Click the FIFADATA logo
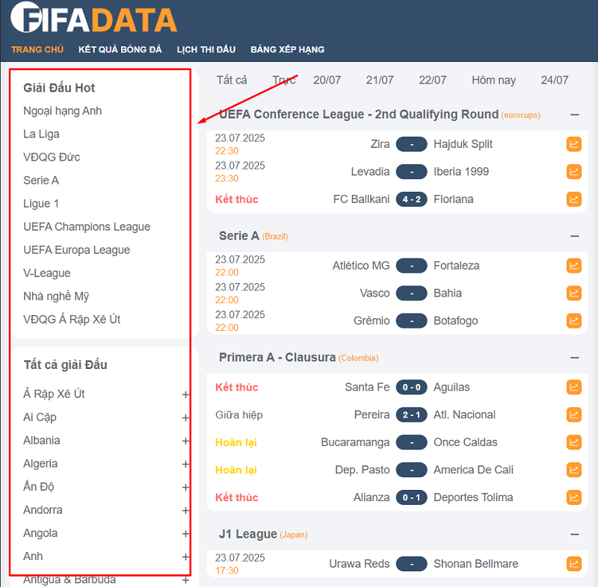This screenshot has width=598, height=587. coord(94,18)
